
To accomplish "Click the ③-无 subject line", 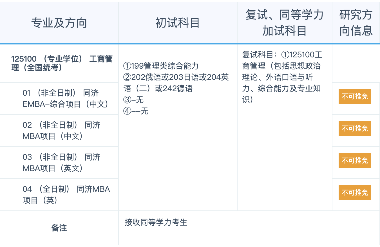I will click(133, 100).
